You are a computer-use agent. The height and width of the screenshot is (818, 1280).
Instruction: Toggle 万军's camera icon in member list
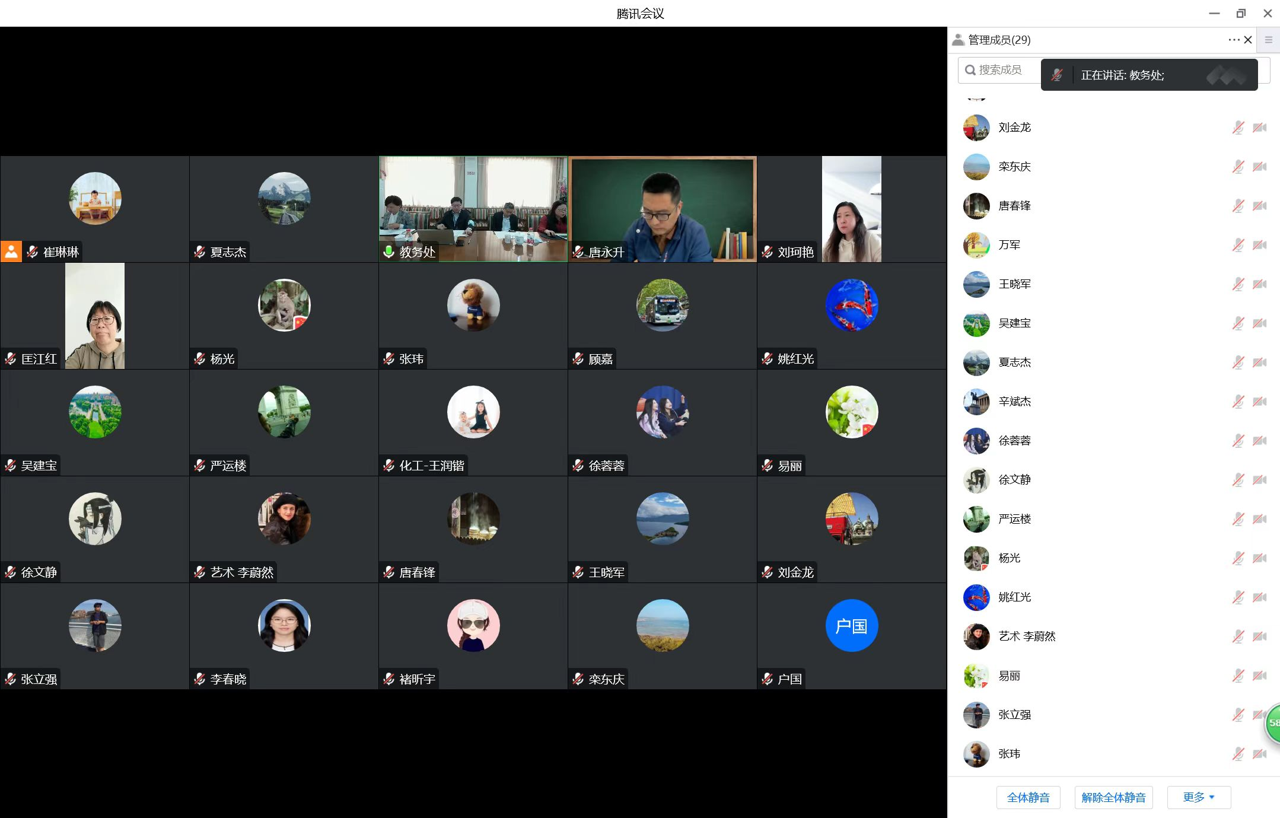pyautogui.click(x=1259, y=245)
